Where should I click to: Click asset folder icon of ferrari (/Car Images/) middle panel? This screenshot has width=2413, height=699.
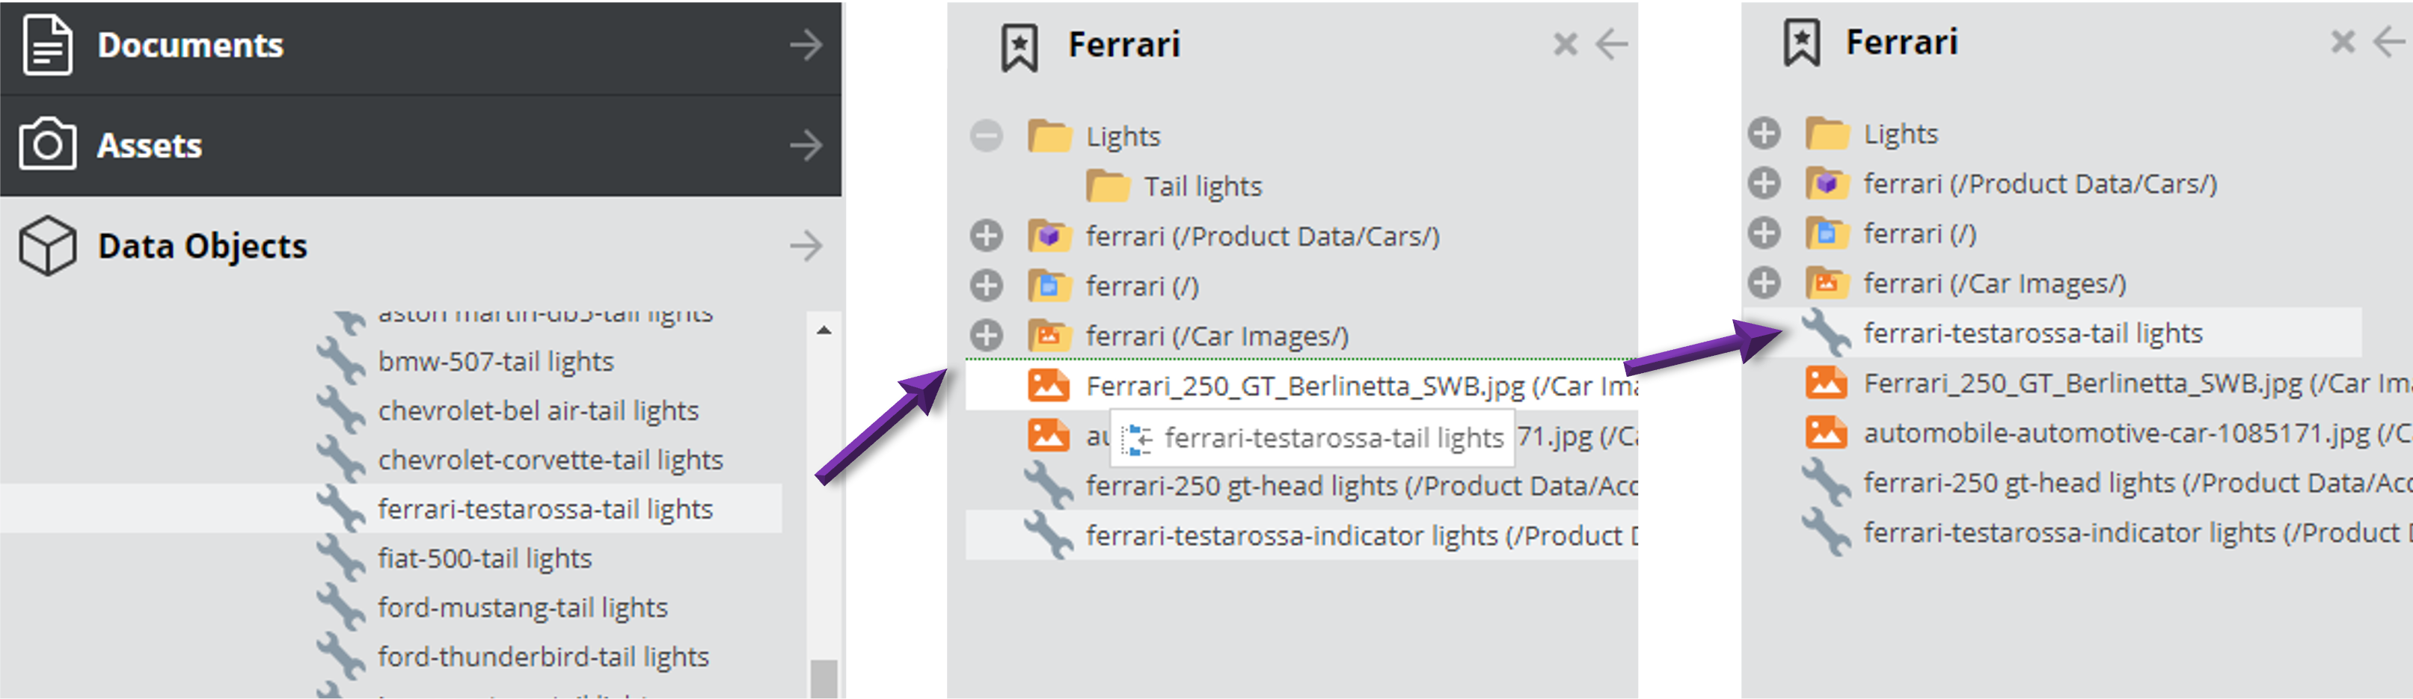pos(1050,335)
